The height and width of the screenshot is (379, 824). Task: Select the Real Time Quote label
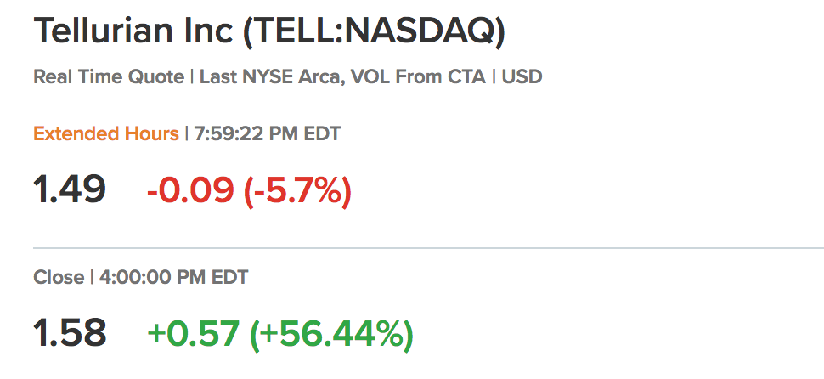tap(109, 76)
